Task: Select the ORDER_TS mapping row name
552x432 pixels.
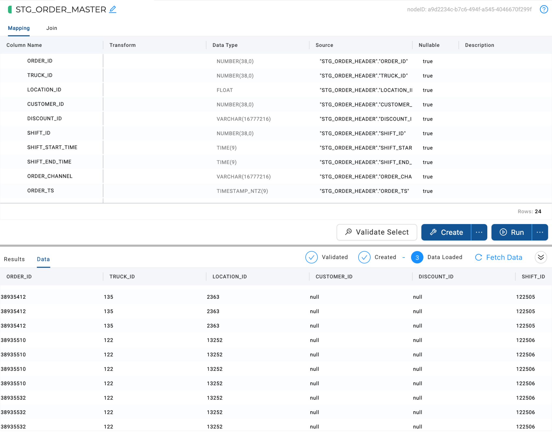Action: pos(41,190)
